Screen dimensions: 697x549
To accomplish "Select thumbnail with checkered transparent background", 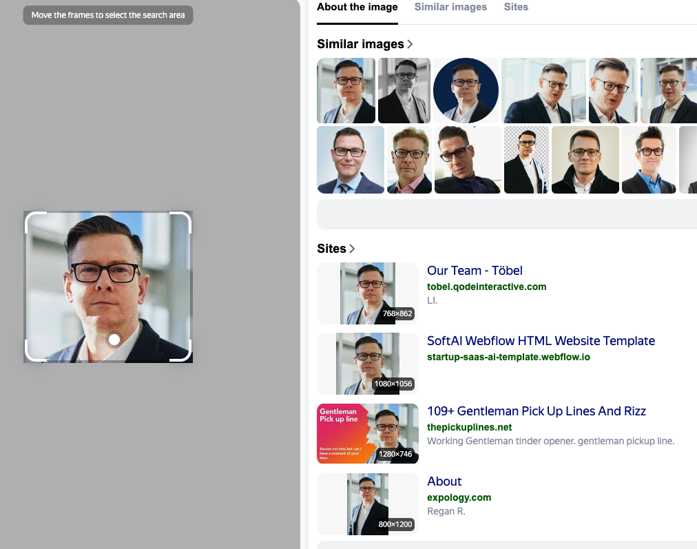I will click(526, 160).
